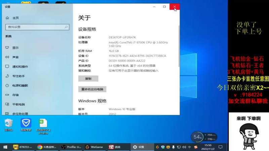Click the 重命名这台电脑 rename button

(x=92, y=89)
